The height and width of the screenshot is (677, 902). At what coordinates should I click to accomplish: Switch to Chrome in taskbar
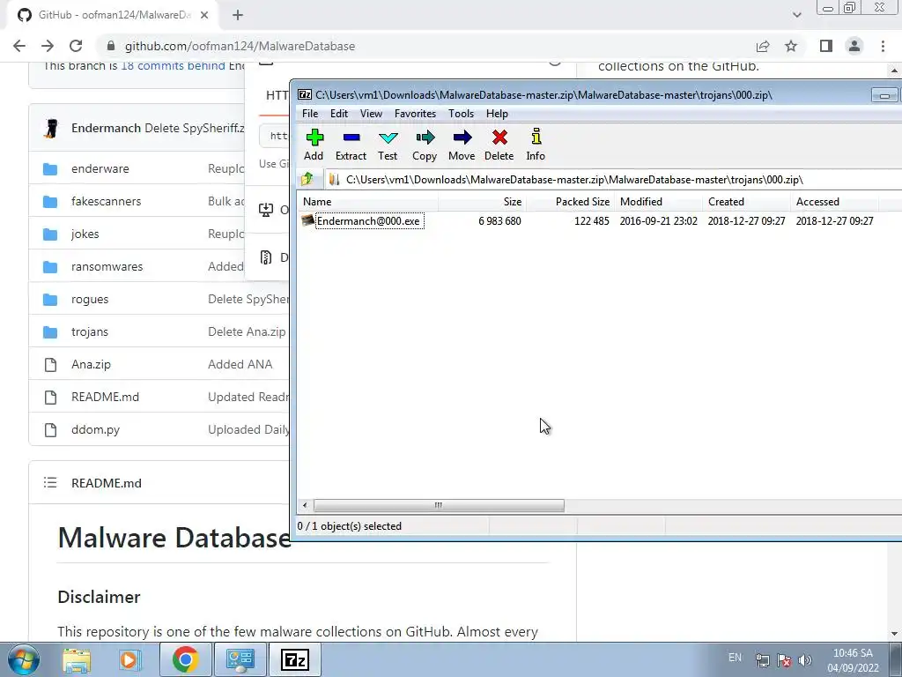click(x=185, y=659)
